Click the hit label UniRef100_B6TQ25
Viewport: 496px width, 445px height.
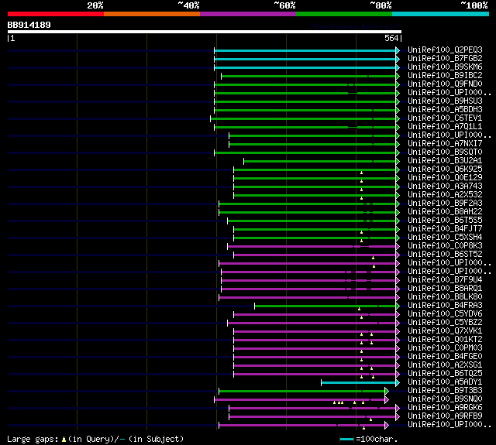pos(445,374)
